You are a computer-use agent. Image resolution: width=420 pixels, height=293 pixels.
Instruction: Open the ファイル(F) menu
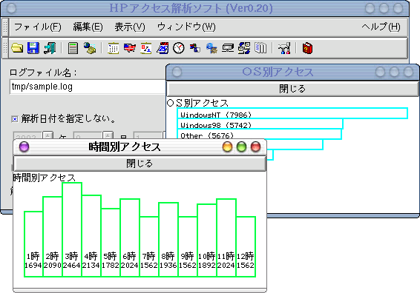pyautogui.click(x=38, y=27)
